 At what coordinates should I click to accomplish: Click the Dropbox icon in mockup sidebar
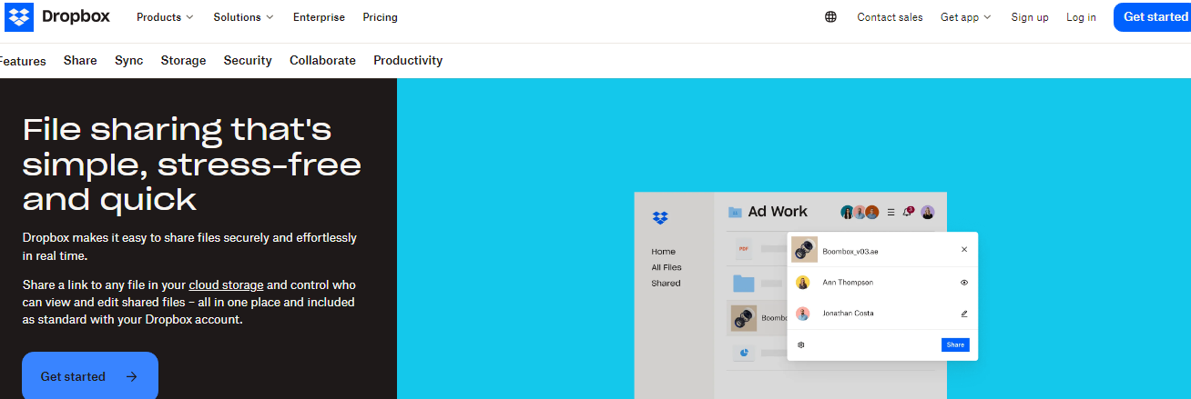tap(660, 218)
